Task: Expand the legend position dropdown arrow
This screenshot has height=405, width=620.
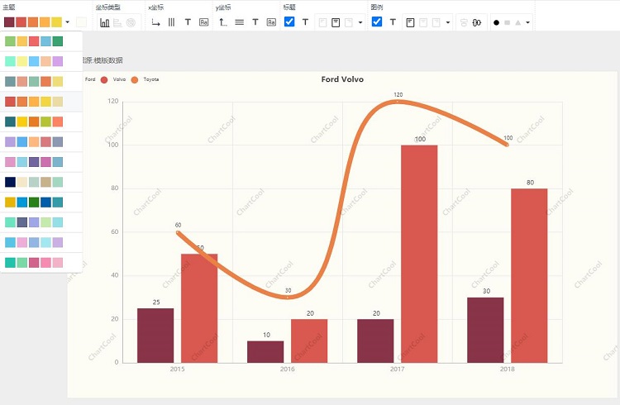Action: (448, 22)
